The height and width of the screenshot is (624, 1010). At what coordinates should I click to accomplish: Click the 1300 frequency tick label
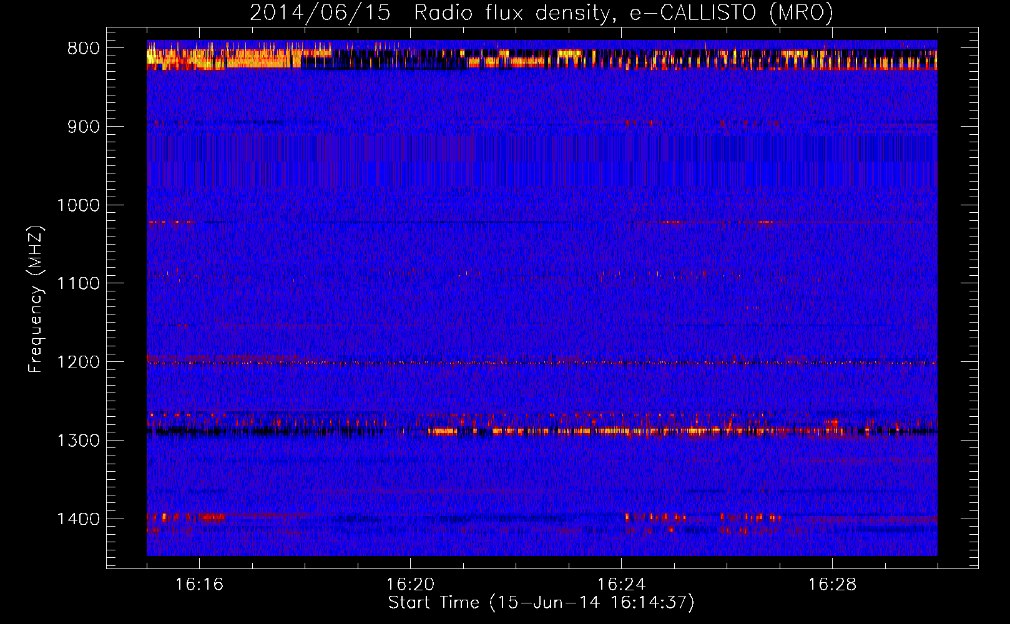click(x=79, y=441)
